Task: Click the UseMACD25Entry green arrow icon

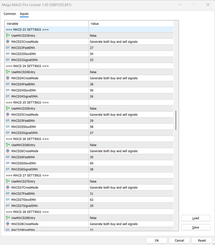Action: click(8, 108)
